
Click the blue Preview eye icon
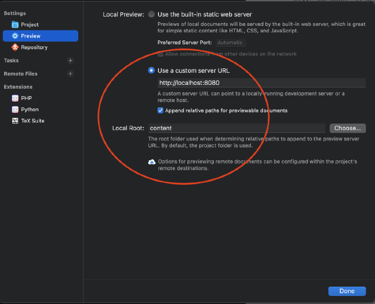[15, 36]
